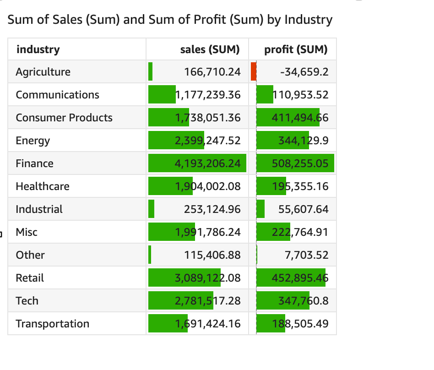Select the Transportation industry cell
Screen dimensions: 434x370
click(x=52, y=324)
